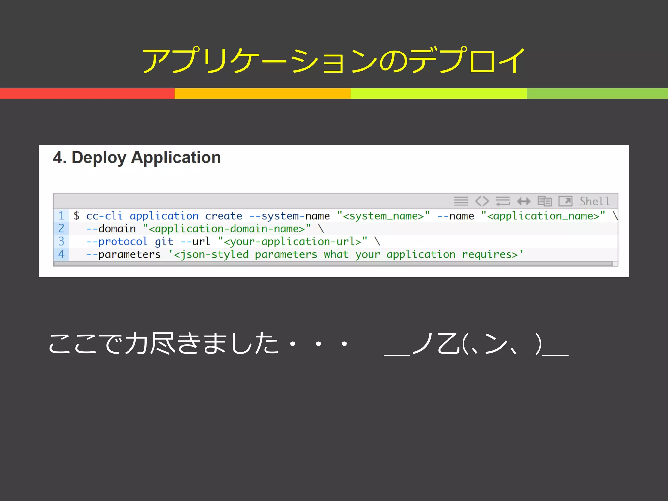668x501 pixels.
Task: Open code in new window icon
Action: pos(565,201)
